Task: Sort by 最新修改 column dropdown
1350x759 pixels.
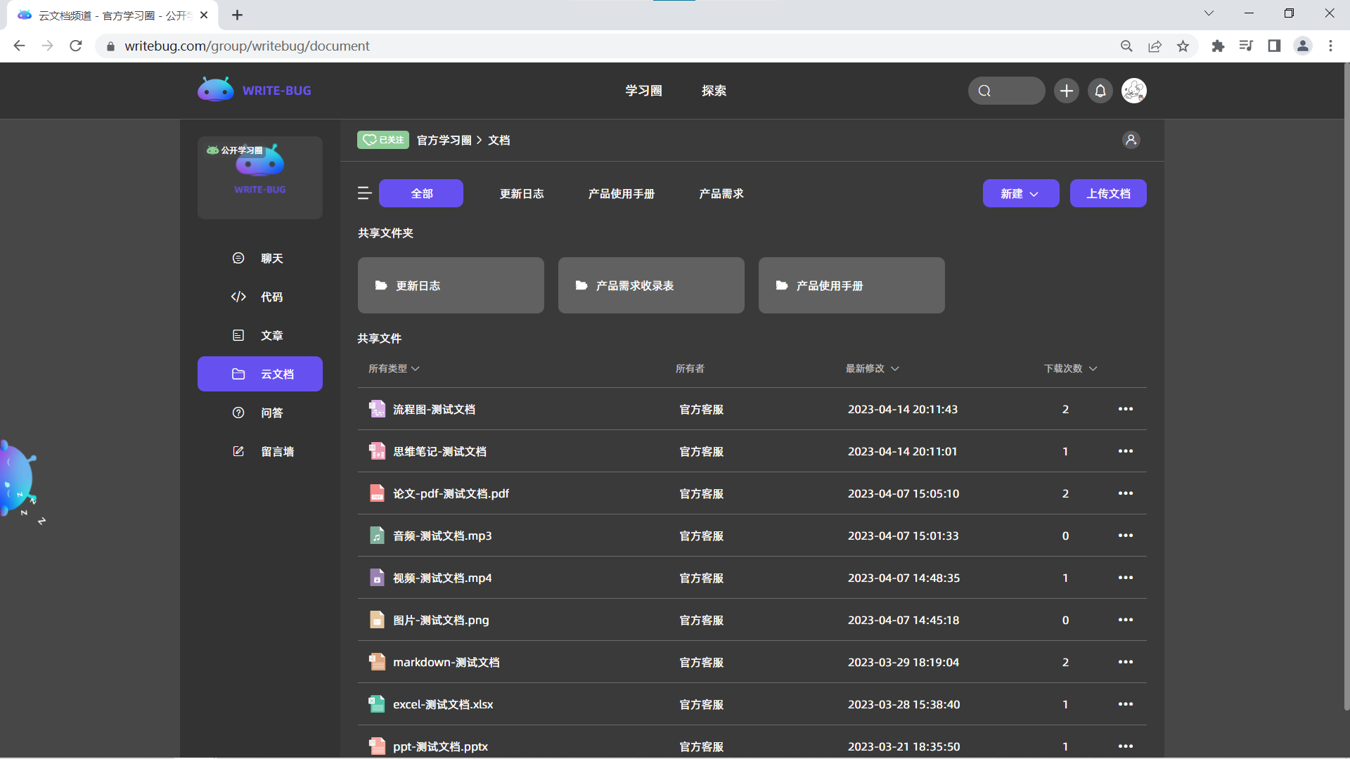Action: (x=872, y=369)
